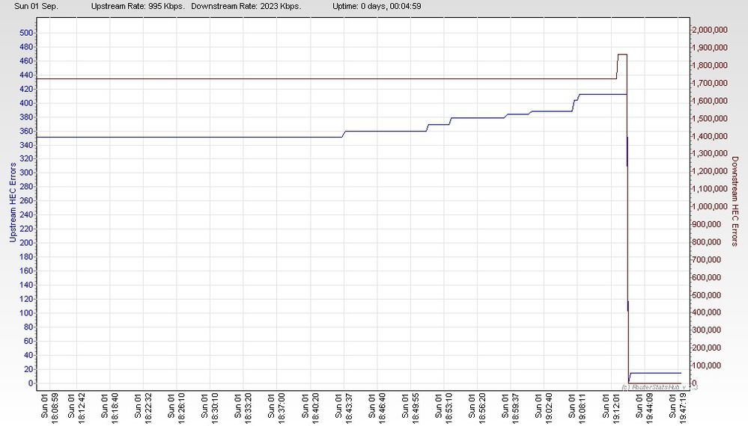Click the 480 value on upstream axis
Screen dimensions: 748x426
pos(26,46)
